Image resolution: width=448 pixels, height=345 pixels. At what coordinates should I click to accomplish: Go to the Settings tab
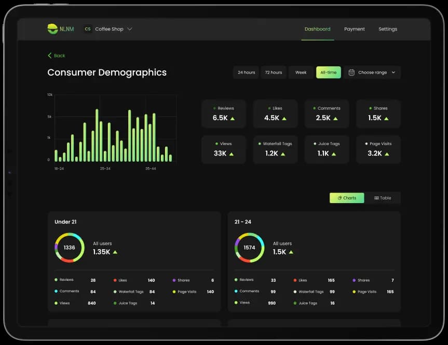(387, 29)
